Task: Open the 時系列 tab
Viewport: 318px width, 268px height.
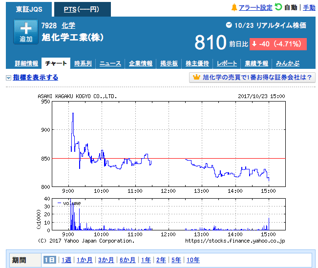Action: [x=83, y=63]
